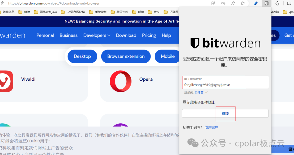294x155 pixels.
Task: Click the site lock icon in address bar
Action: (3, 3)
